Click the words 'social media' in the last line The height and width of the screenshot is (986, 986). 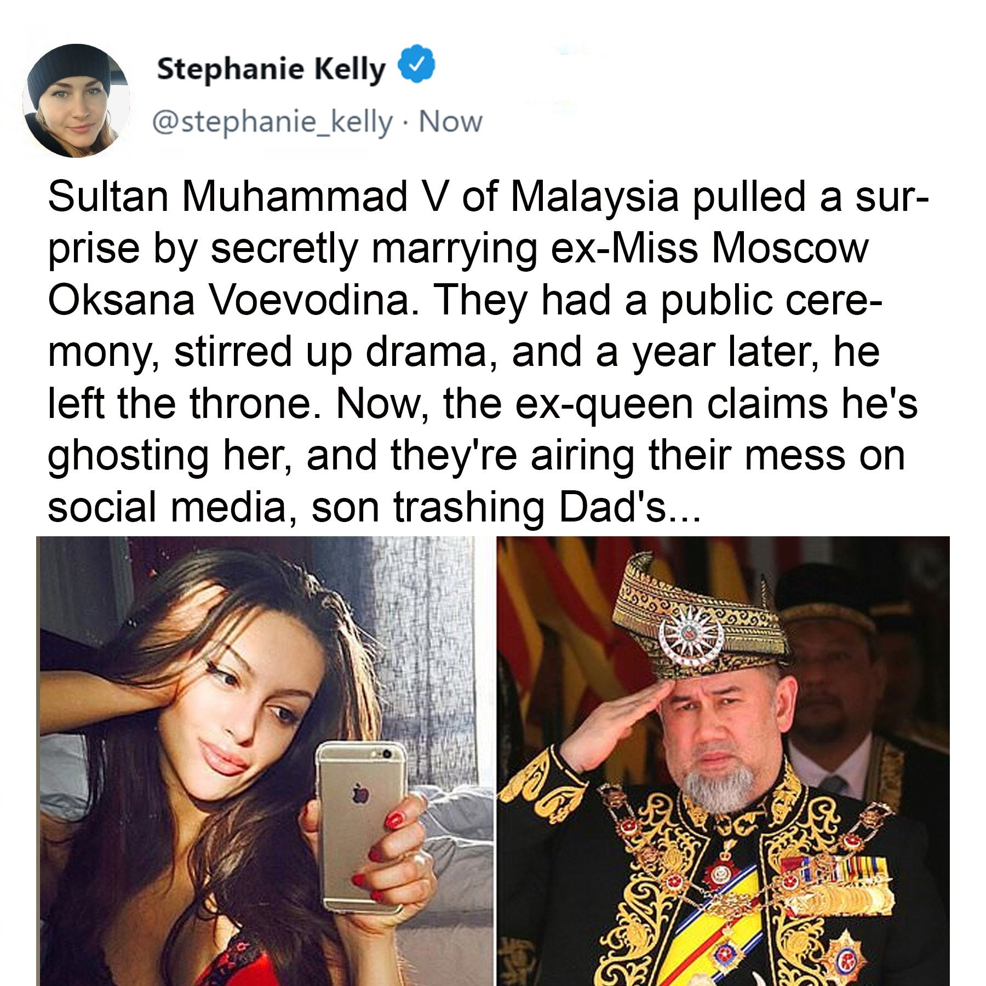click(x=168, y=507)
